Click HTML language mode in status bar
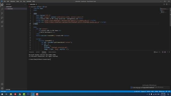The width and height of the screenshot is (171, 96). (156, 91)
